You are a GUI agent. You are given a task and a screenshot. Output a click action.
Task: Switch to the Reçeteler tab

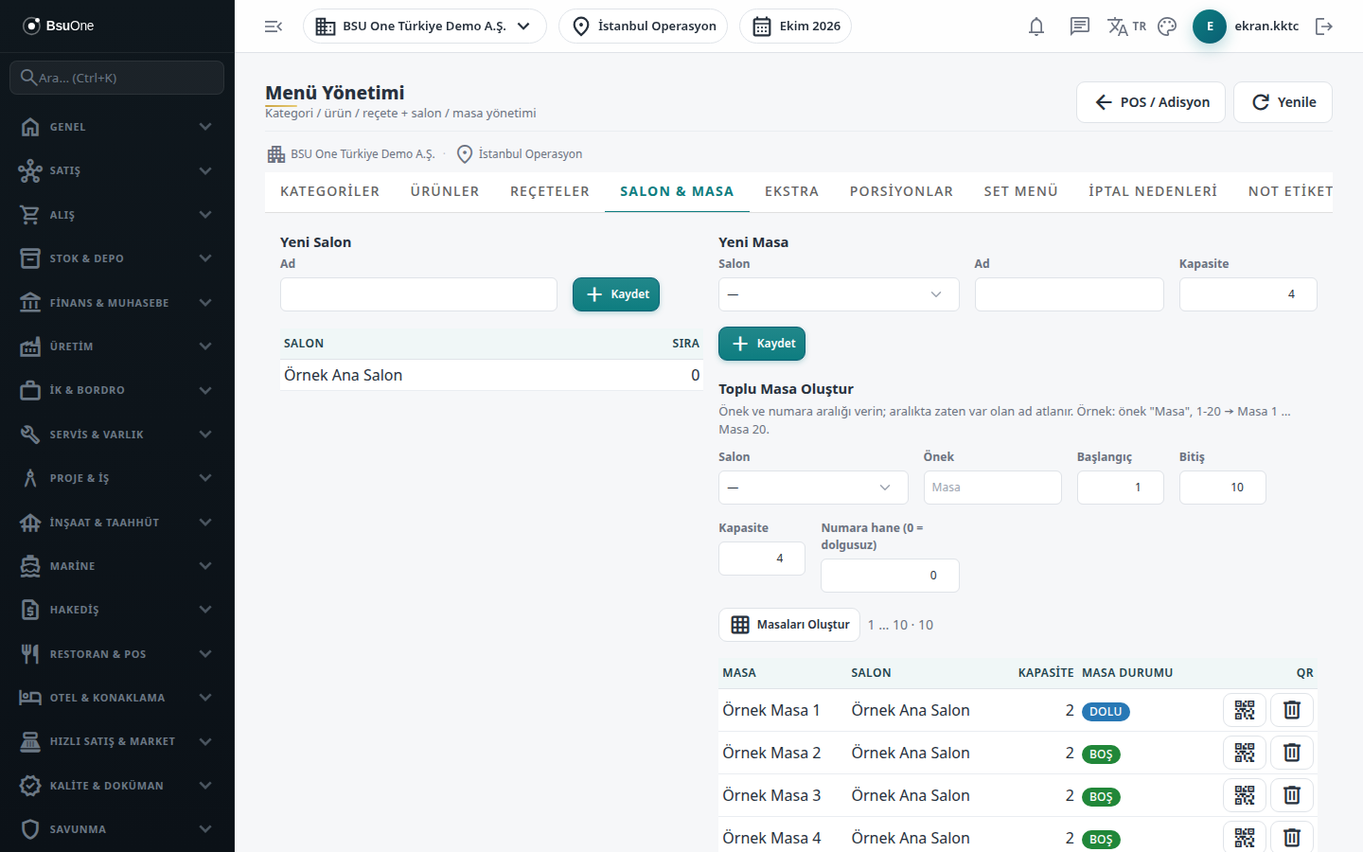(x=550, y=191)
